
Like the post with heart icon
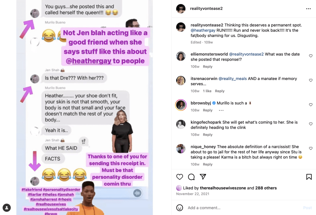(180, 177)
